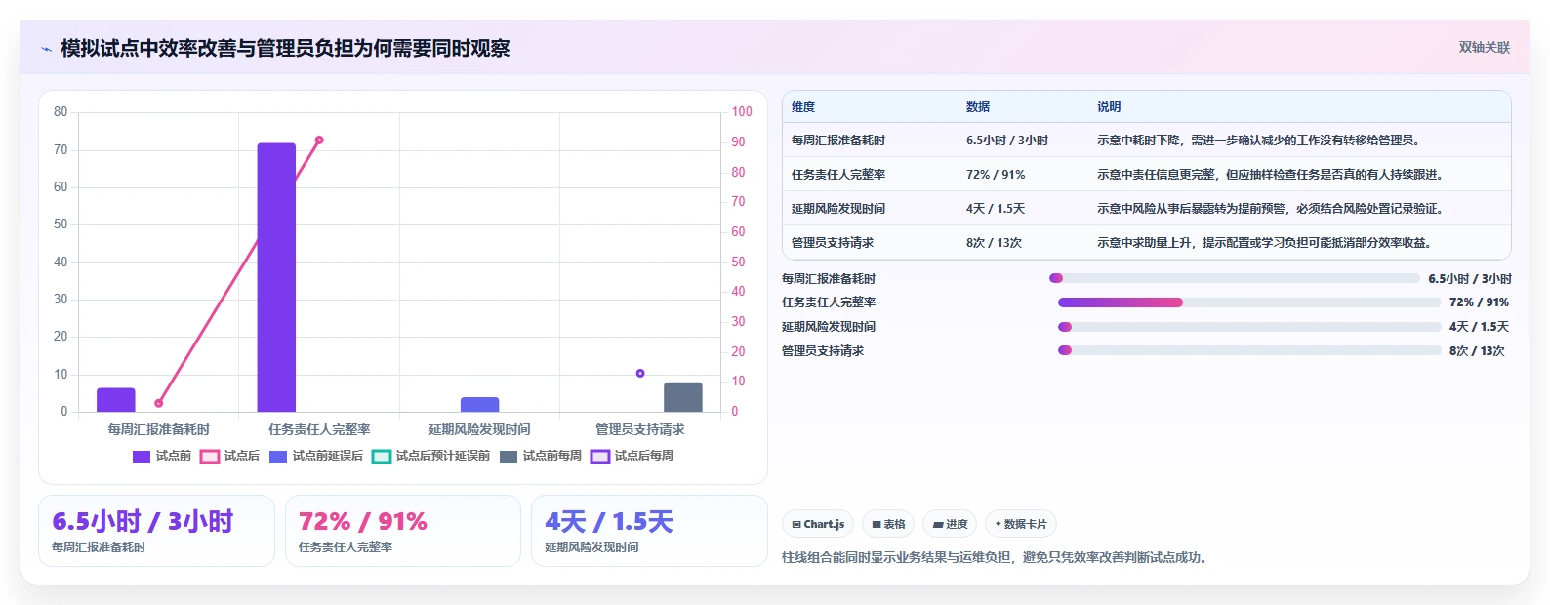Click the grey bar for 管理员支持请求

(x=683, y=397)
